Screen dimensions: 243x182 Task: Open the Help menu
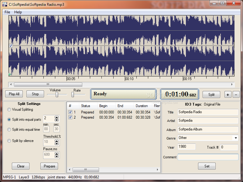(18, 12)
